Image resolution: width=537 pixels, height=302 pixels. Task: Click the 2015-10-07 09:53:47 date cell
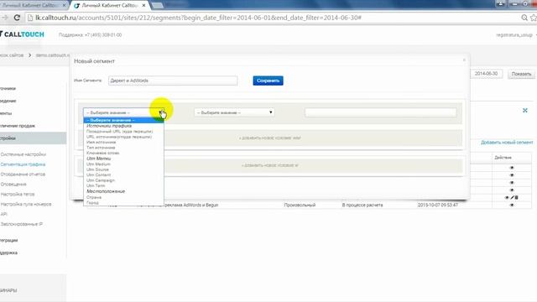438,205
